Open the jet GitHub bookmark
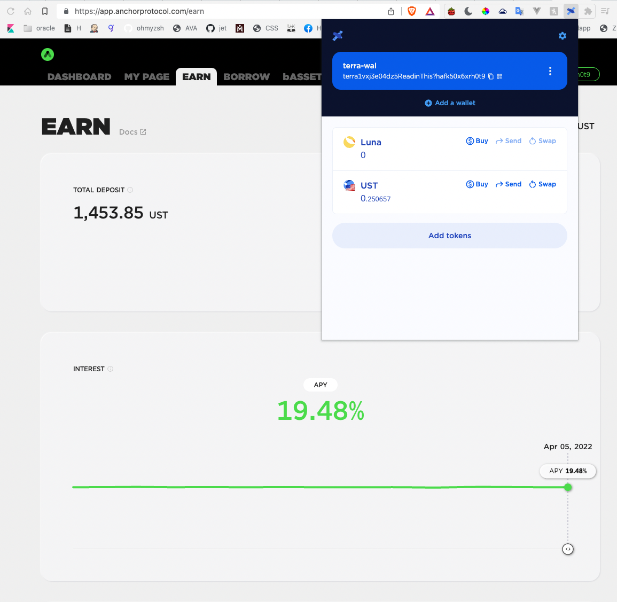Screen dimensions: 617x602 [216, 28]
